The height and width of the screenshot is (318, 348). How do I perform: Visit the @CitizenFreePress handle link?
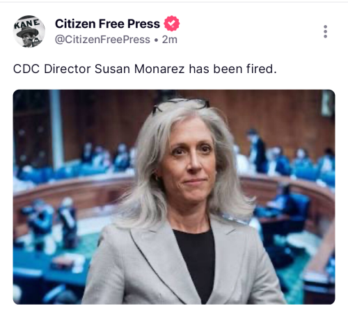point(102,40)
